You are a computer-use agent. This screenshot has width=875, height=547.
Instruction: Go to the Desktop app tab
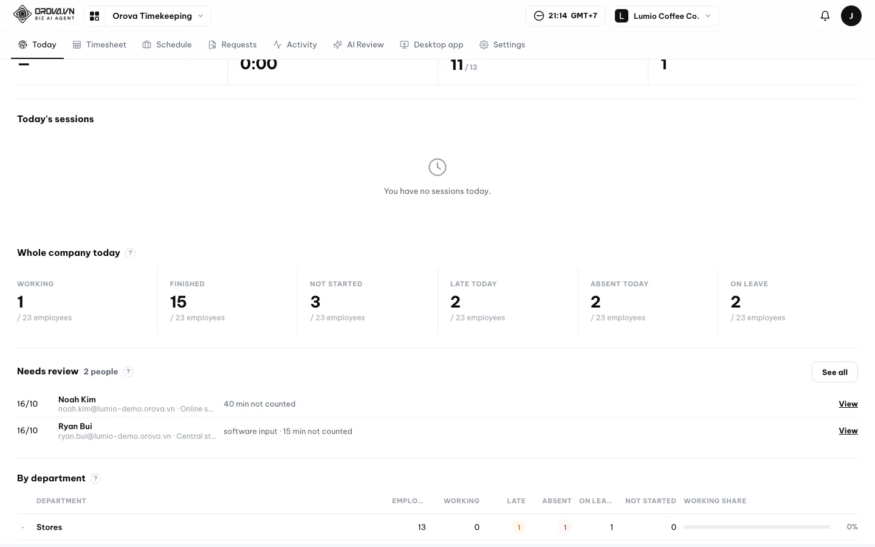(x=431, y=45)
